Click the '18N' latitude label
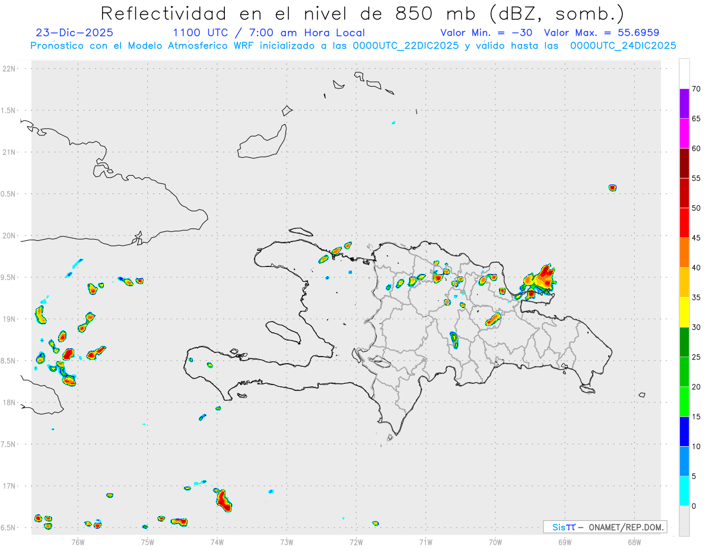Screen dimensions: 712x550 pyautogui.click(x=9, y=402)
